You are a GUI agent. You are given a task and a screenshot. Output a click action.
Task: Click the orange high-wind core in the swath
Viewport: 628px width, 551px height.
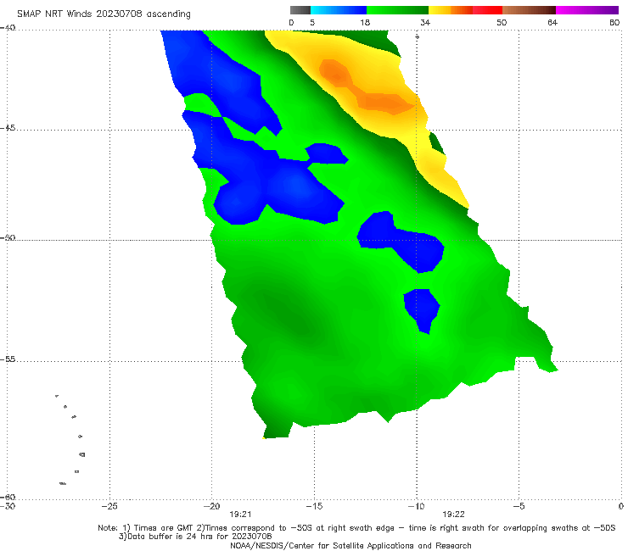coord(367,89)
